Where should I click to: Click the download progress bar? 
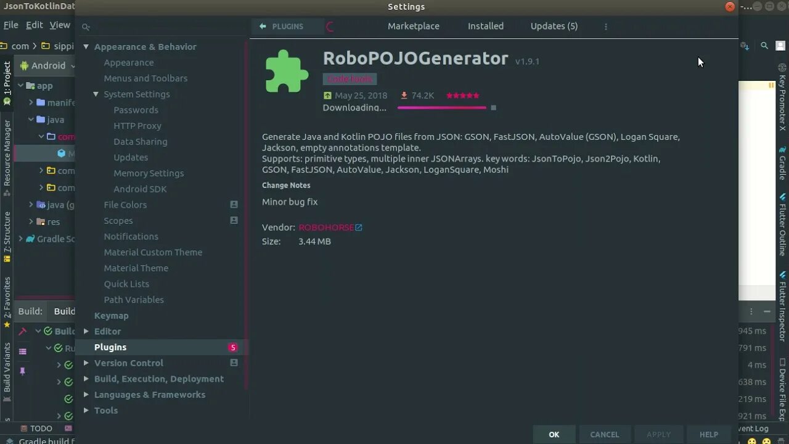click(x=442, y=108)
